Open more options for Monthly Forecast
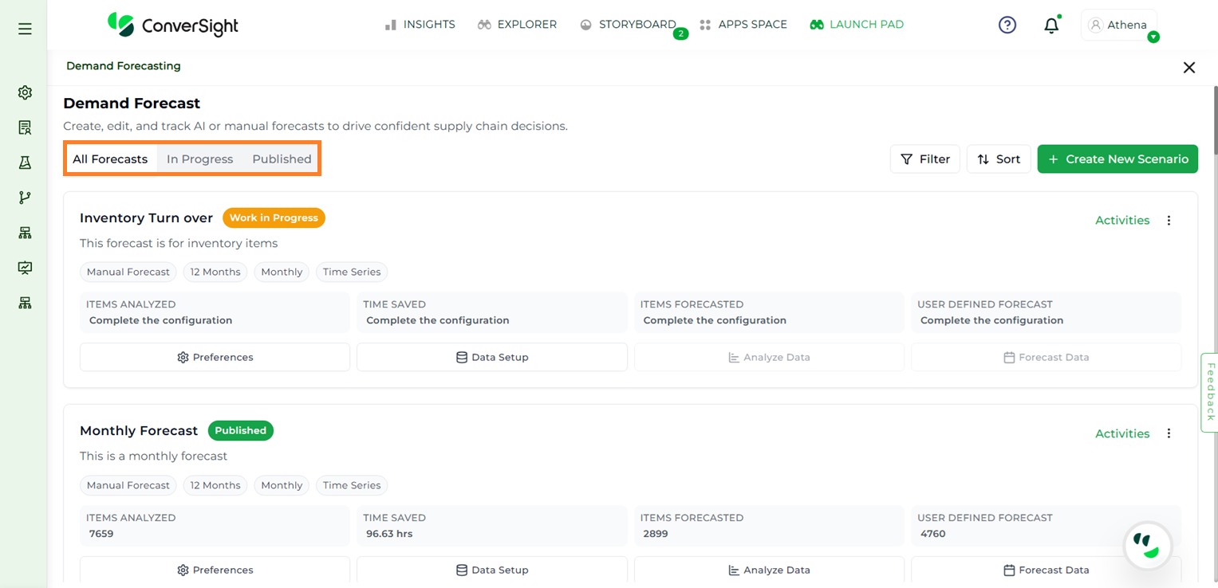The height and width of the screenshot is (588, 1218). pos(1169,433)
